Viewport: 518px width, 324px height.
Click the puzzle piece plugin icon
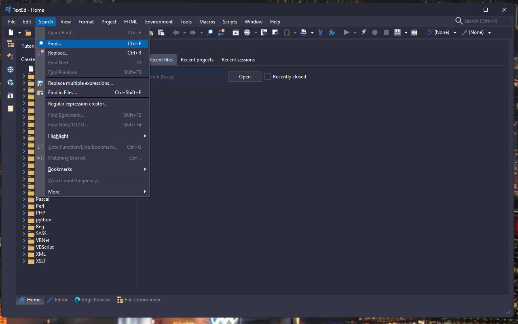coord(332,33)
